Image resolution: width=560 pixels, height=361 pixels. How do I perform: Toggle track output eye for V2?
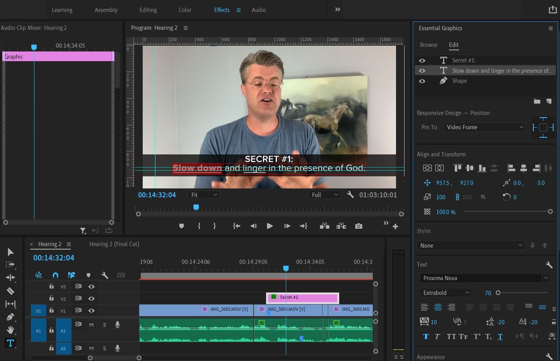(x=91, y=298)
